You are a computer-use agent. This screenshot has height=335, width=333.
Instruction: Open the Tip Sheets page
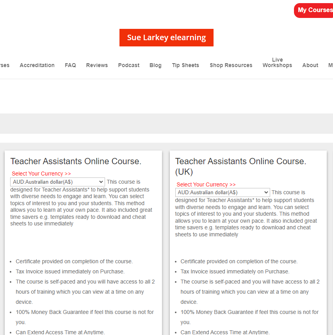(185, 65)
